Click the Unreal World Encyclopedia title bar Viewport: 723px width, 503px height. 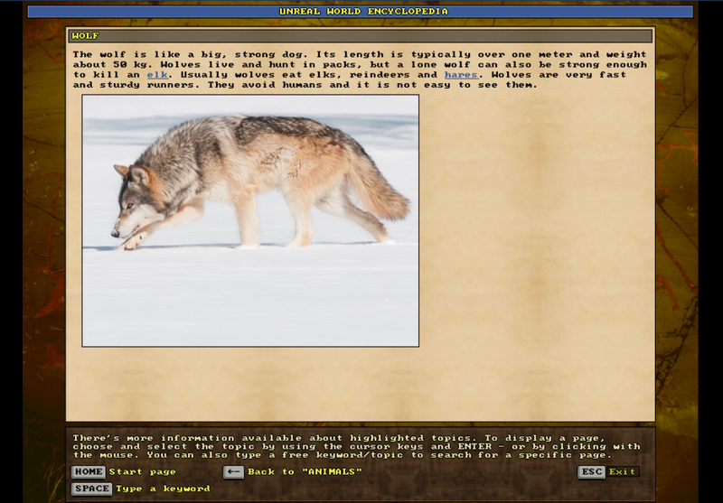[x=361, y=11]
